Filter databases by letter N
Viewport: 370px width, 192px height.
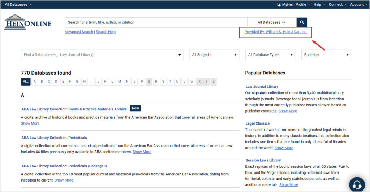coord(127,82)
